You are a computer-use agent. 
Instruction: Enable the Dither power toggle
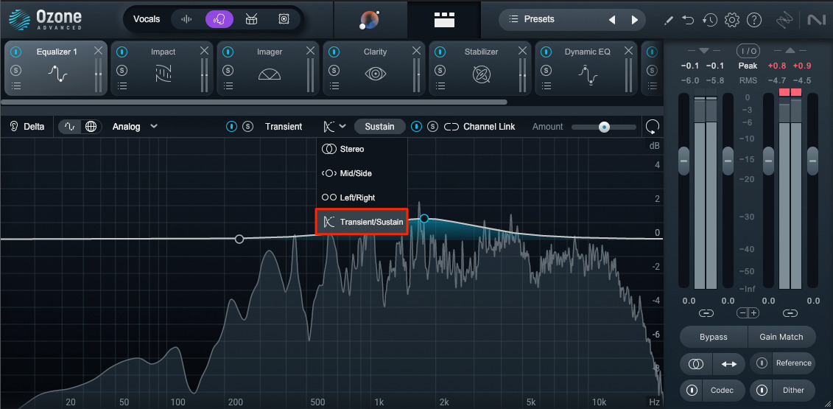(762, 391)
